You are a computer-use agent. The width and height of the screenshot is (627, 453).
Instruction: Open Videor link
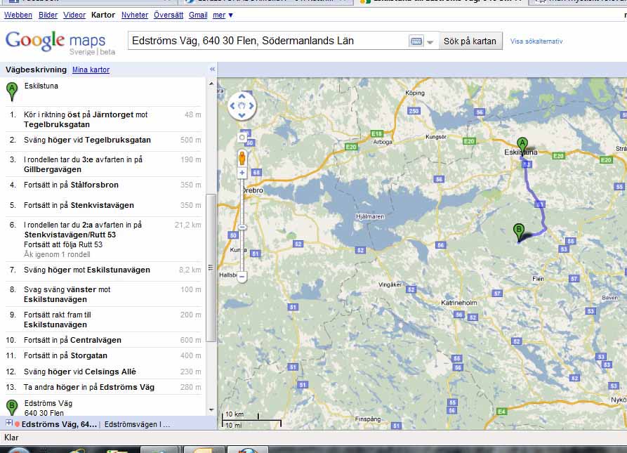point(74,15)
